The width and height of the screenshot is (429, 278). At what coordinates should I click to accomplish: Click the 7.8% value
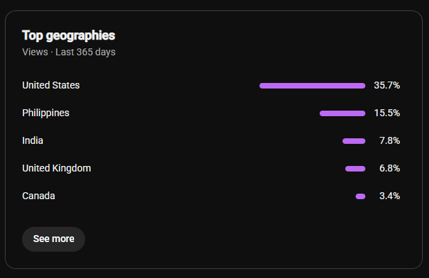click(390, 140)
